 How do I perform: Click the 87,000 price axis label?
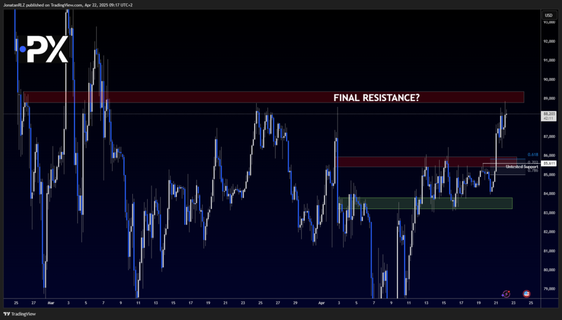pyautogui.click(x=549, y=137)
